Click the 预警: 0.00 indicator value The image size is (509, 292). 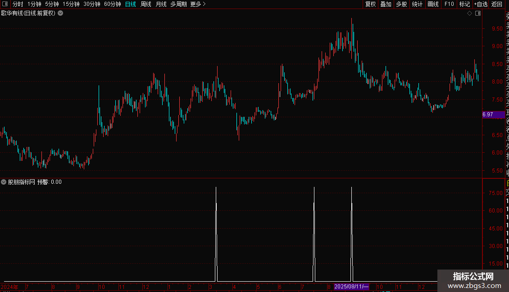point(50,182)
